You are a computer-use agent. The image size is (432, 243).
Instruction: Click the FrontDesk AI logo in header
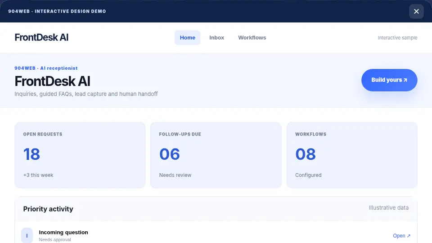tap(41, 37)
